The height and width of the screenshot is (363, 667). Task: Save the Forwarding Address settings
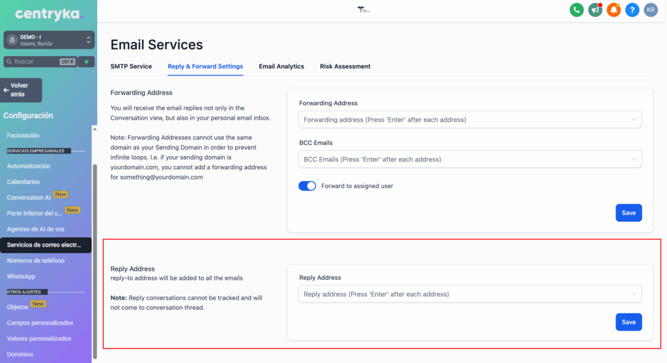(628, 213)
